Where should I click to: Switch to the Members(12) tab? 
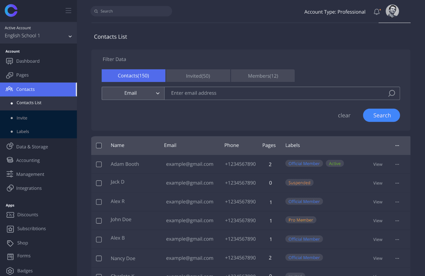point(263,76)
